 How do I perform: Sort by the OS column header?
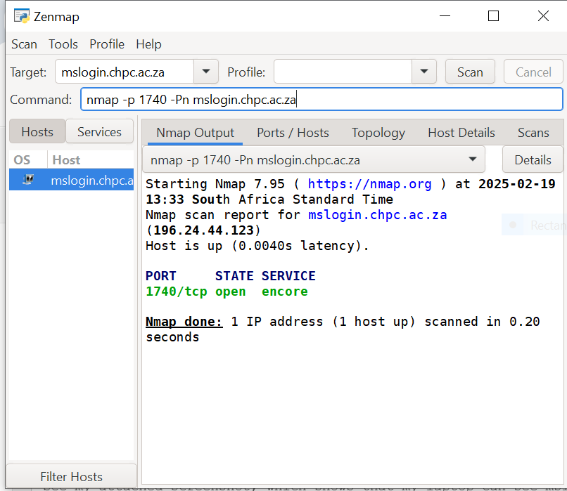28,159
